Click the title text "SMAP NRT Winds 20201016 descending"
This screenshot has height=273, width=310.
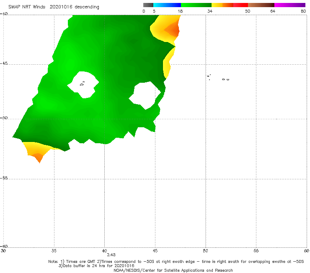tap(54, 7)
